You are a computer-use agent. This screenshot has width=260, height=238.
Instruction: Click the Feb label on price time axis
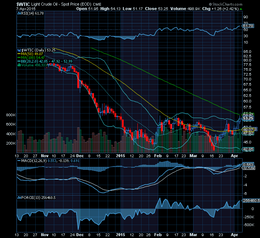coord(158,156)
